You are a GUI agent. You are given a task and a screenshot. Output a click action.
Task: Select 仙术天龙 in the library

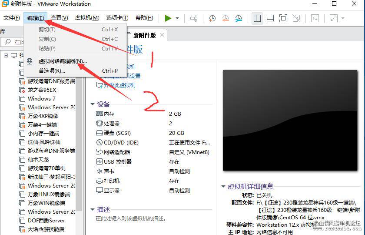(x=38, y=160)
